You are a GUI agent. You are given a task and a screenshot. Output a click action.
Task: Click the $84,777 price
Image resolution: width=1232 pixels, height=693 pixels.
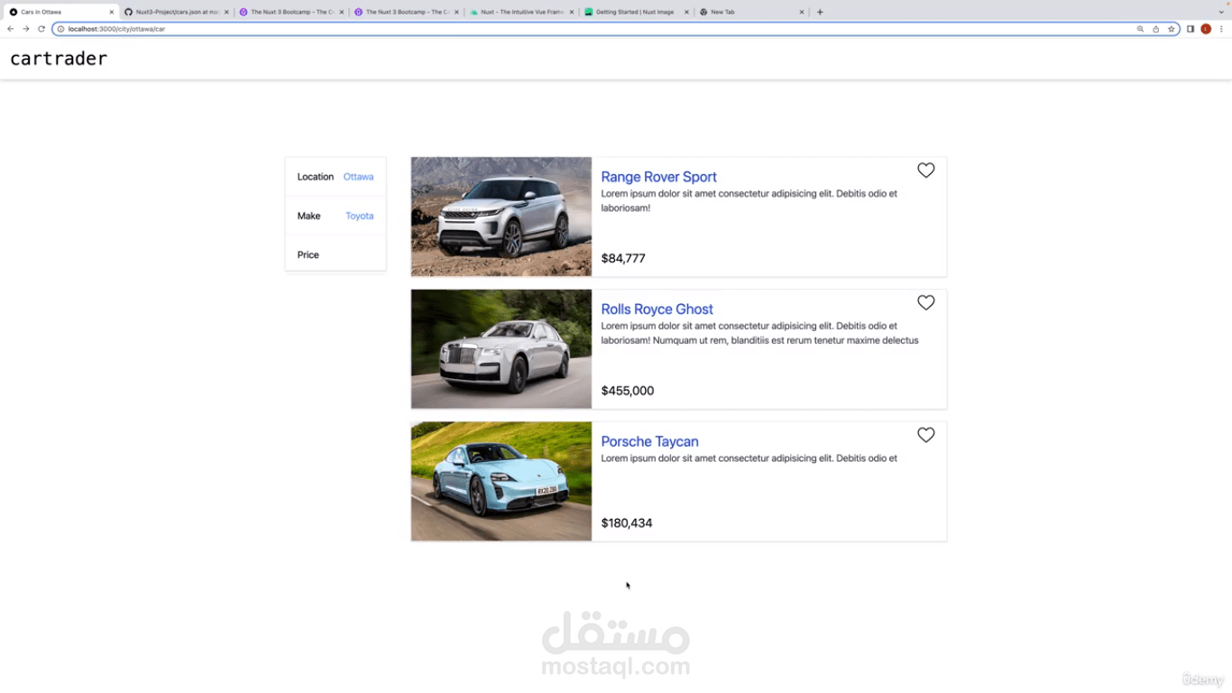point(623,258)
